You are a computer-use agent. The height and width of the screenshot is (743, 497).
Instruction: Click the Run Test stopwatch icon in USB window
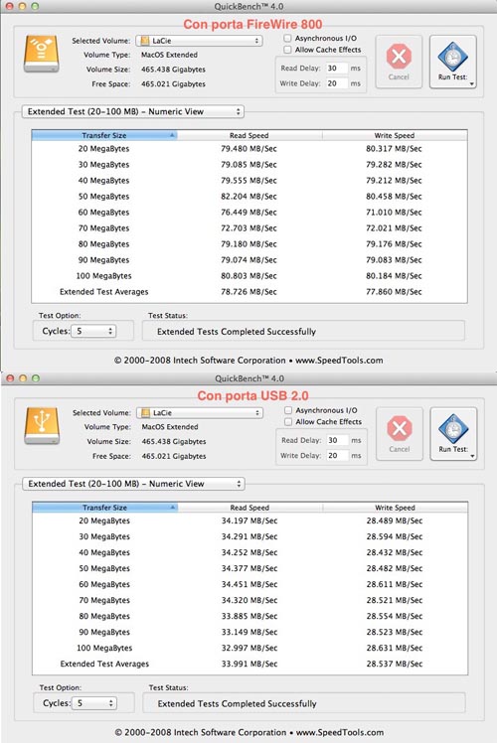point(453,428)
